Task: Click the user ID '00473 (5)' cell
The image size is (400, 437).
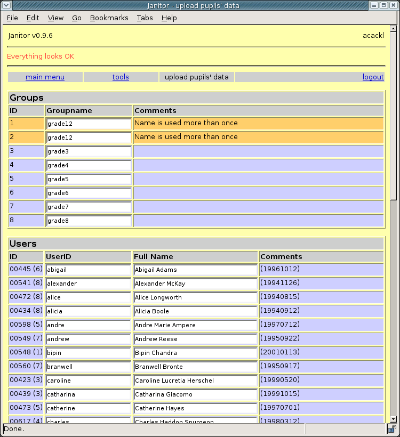Action: tap(26, 408)
